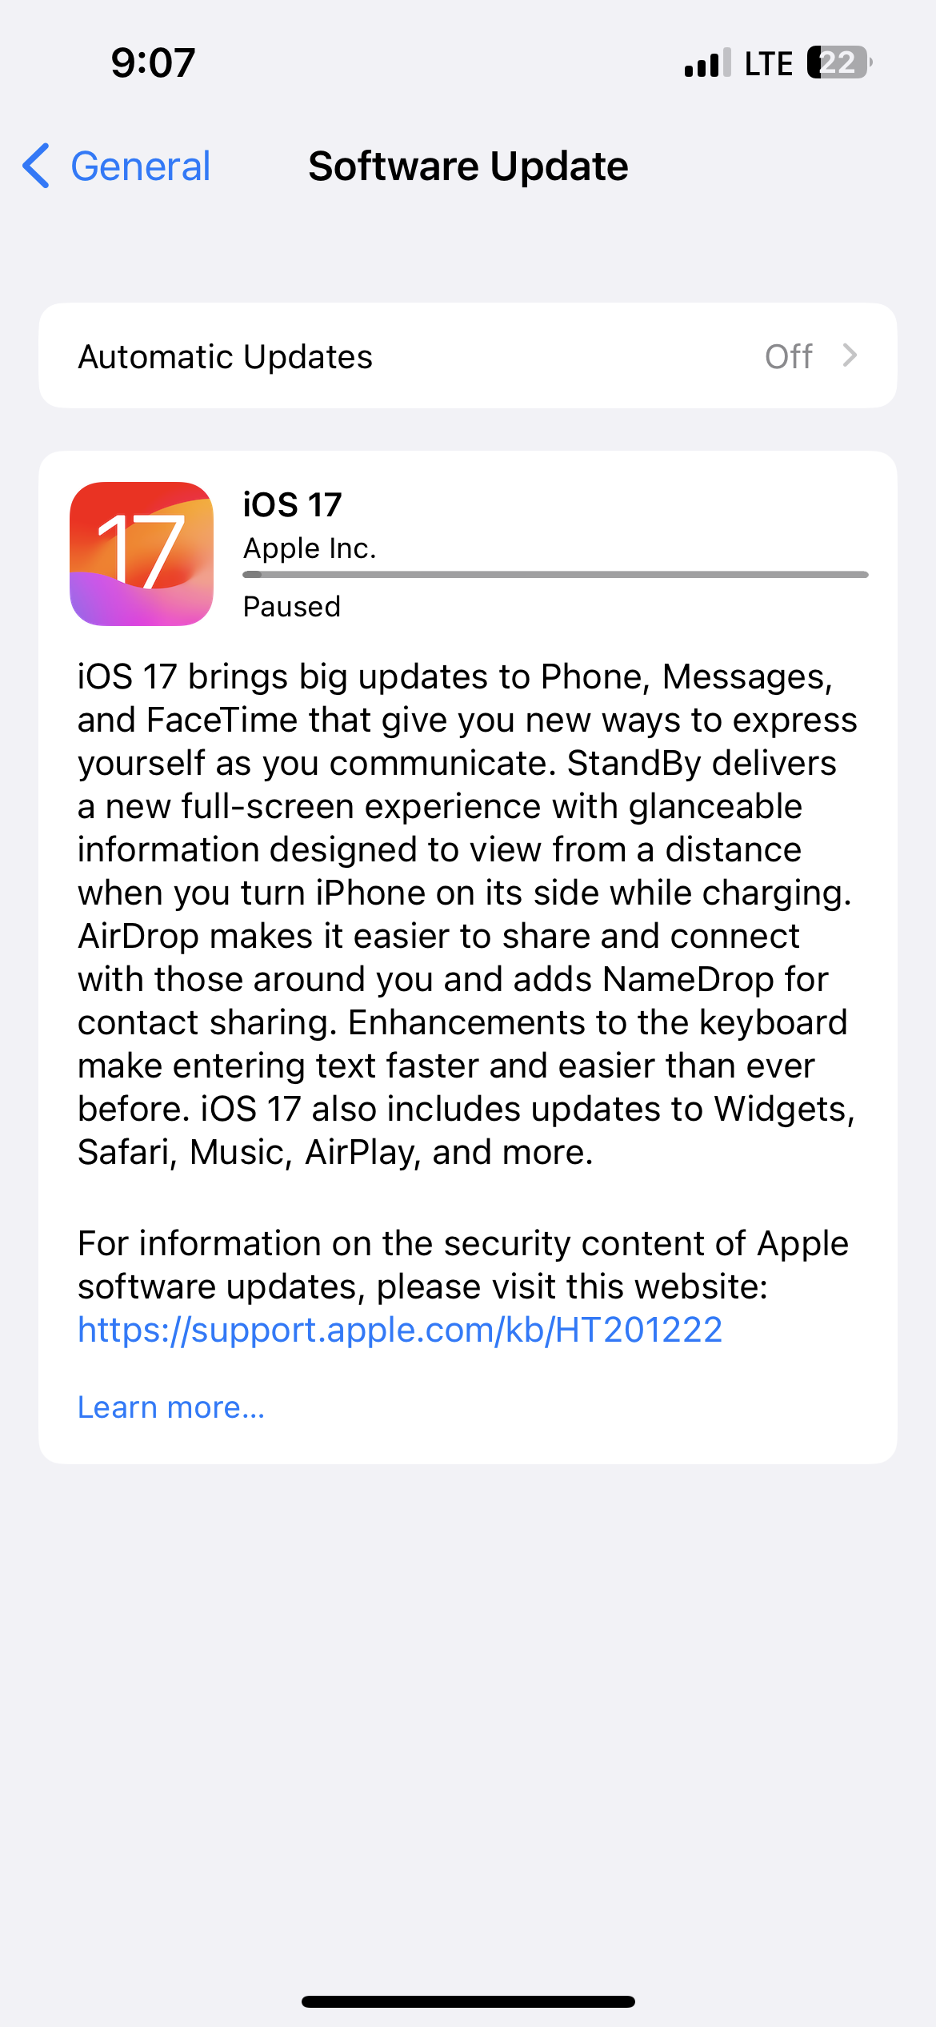The width and height of the screenshot is (936, 2027).
Task: Open the Apple security updates support link
Action: tap(398, 1329)
